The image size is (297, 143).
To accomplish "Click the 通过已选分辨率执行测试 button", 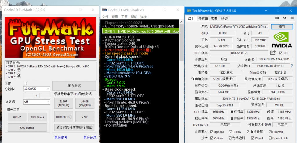I will point(74,127).
